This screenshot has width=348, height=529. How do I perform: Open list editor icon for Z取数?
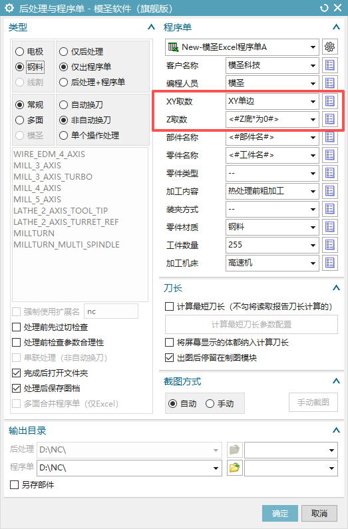330,118
